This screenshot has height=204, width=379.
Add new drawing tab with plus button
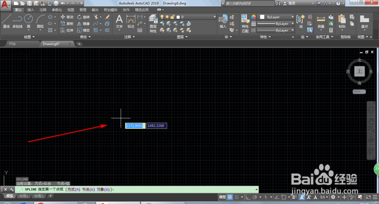[x=79, y=44]
